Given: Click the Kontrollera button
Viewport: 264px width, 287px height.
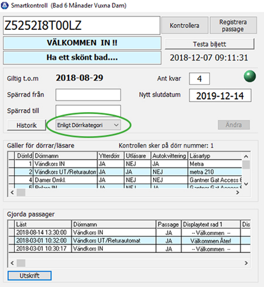Looking at the screenshot, I should point(184,25).
